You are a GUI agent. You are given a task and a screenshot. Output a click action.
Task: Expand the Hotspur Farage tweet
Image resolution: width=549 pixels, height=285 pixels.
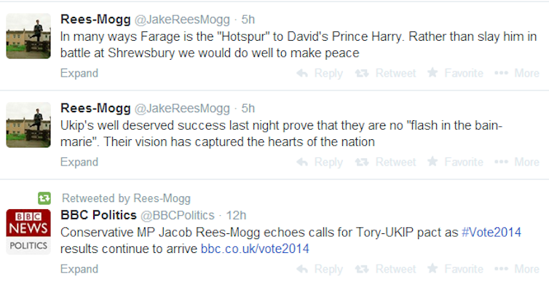(x=79, y=74)
